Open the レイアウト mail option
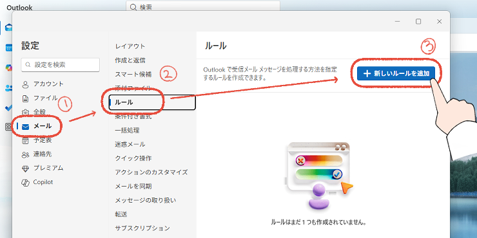 (130, 46)
